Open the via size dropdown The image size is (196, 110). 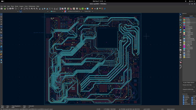tap(36, 11)
